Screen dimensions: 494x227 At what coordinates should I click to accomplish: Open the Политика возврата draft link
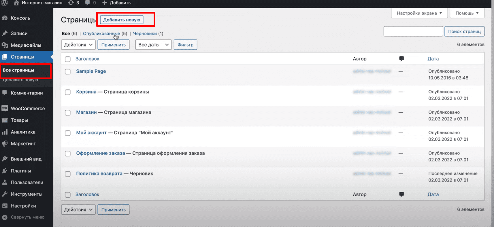tap(99, 173)
